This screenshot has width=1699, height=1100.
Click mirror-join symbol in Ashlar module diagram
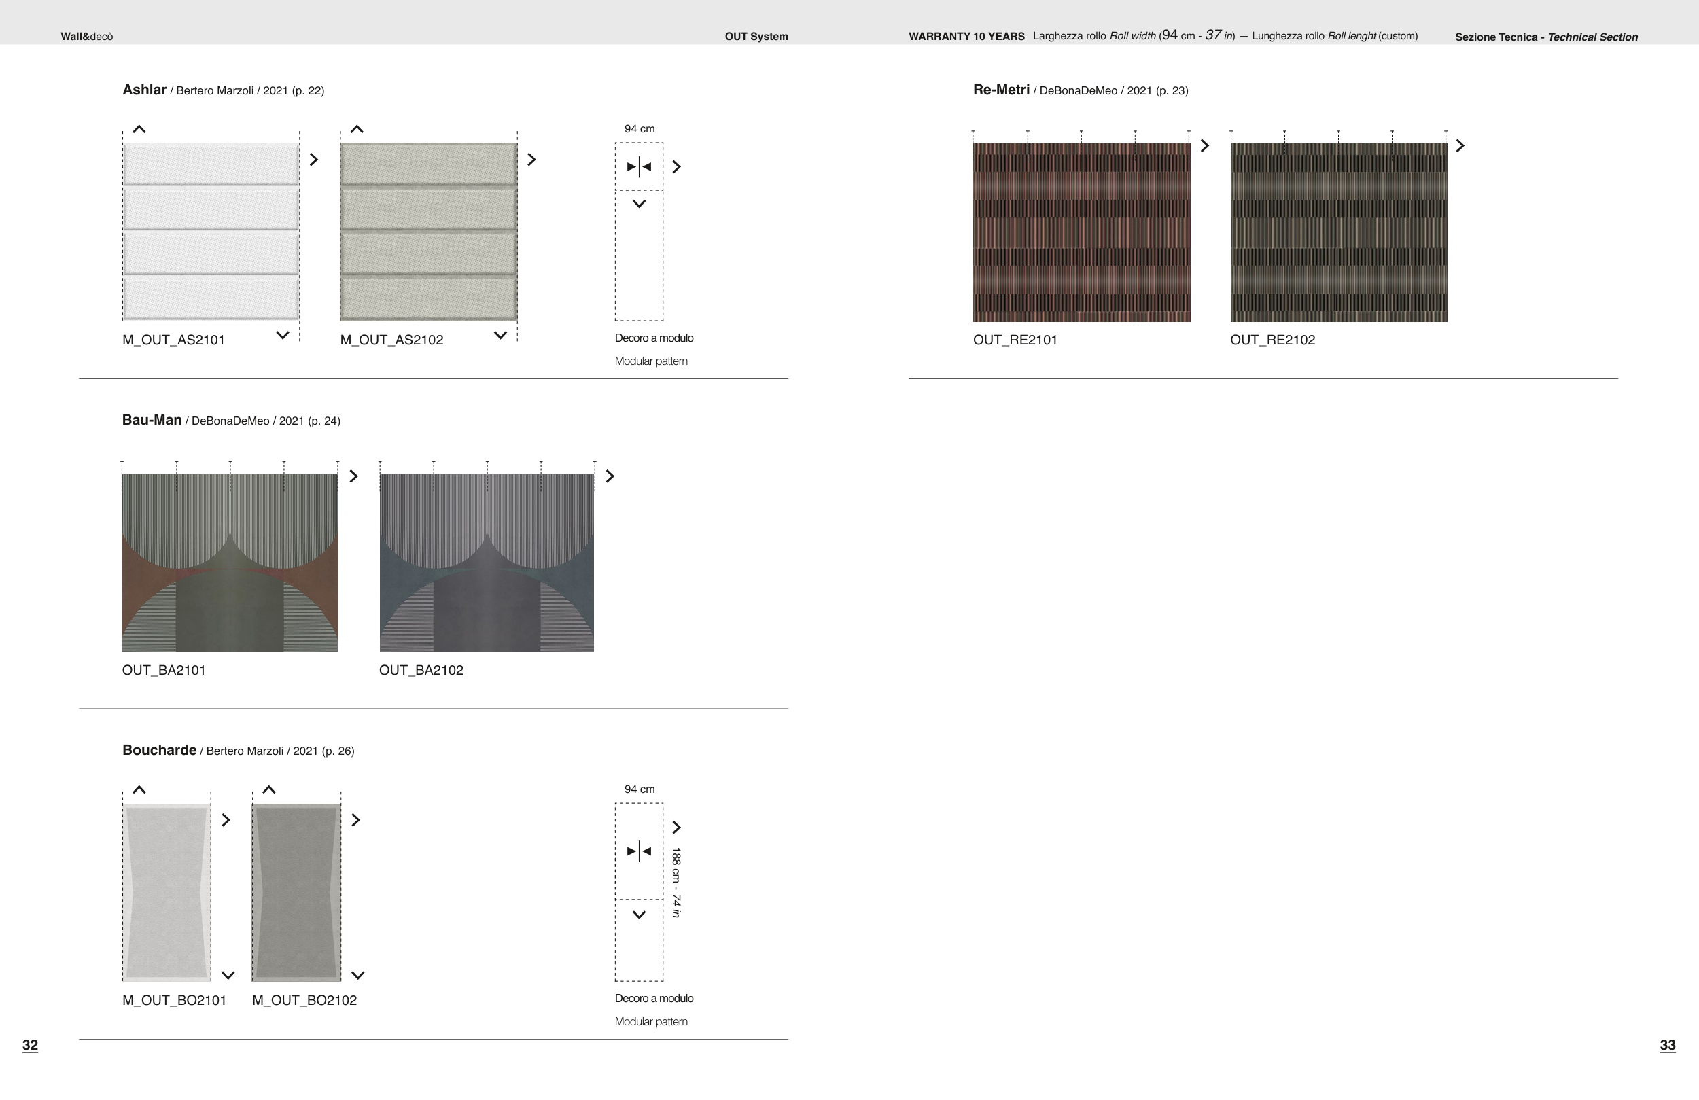coord(639,166)
